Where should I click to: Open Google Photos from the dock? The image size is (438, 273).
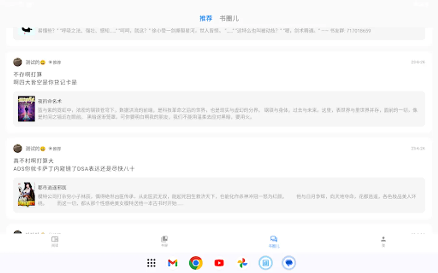[x=242, y=263]
